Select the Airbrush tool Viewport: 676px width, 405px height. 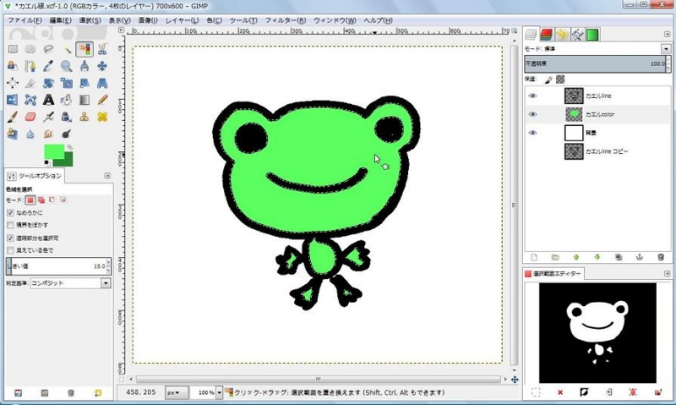click(x=48, y=117)
